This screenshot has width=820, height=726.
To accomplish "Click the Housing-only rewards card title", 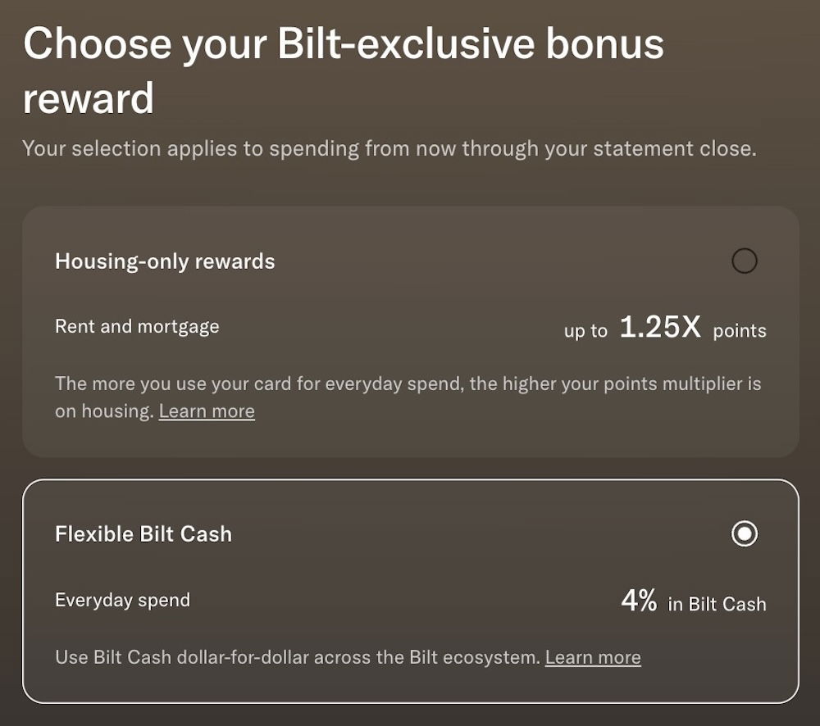I will pos(165,261).
